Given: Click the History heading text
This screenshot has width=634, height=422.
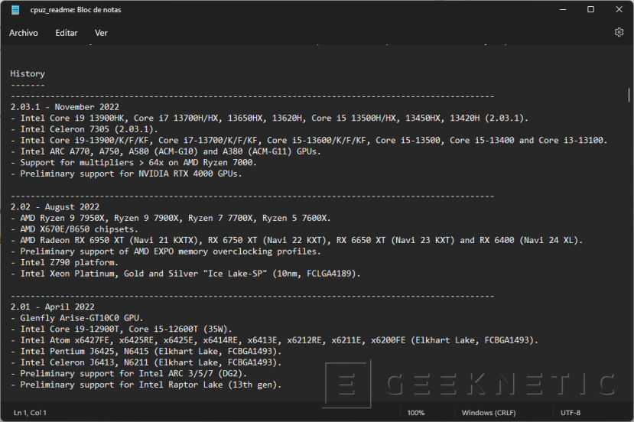Looking at the screenshot, I should tap(28, 73).
